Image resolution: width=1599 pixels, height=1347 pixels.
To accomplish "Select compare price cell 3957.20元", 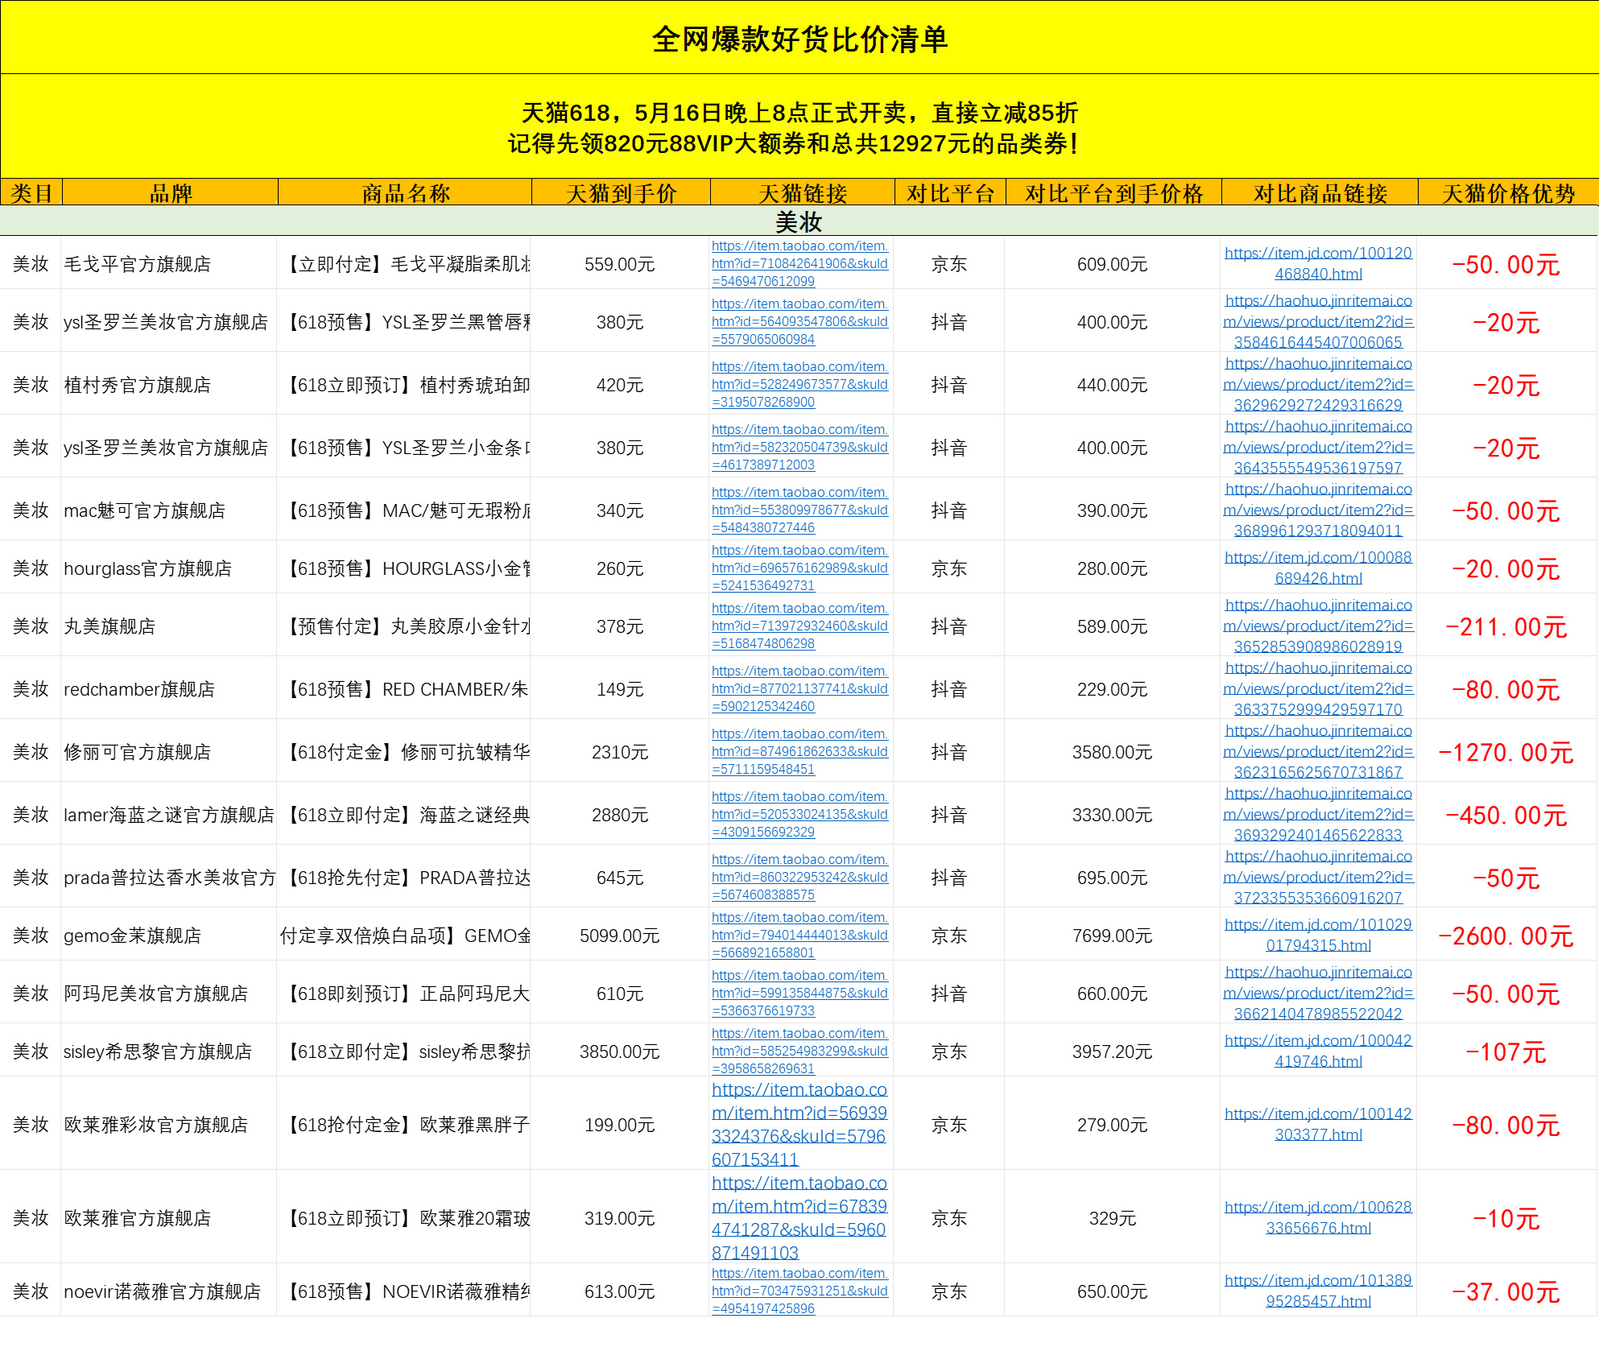I will (x=1113, y=1052).
